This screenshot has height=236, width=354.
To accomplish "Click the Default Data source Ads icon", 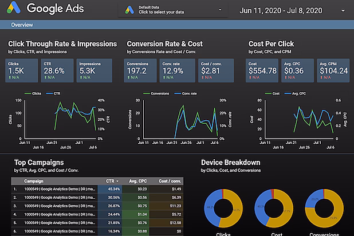I will (x=129, y=10).
